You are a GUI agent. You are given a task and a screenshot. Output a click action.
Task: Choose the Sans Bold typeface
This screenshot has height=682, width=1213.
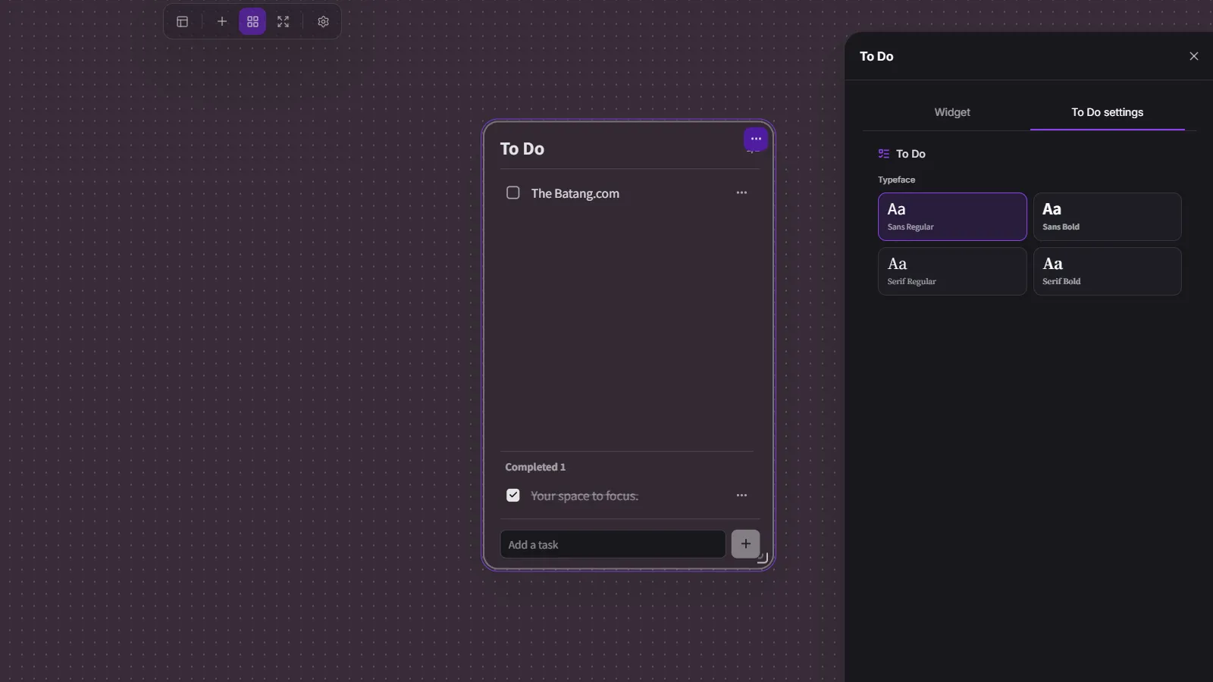coord(1107,217)
